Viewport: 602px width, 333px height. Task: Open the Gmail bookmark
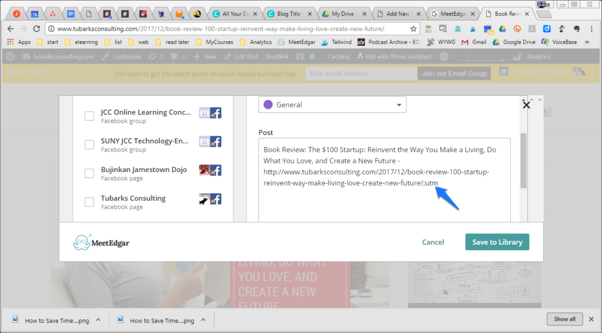coord(474,42)
